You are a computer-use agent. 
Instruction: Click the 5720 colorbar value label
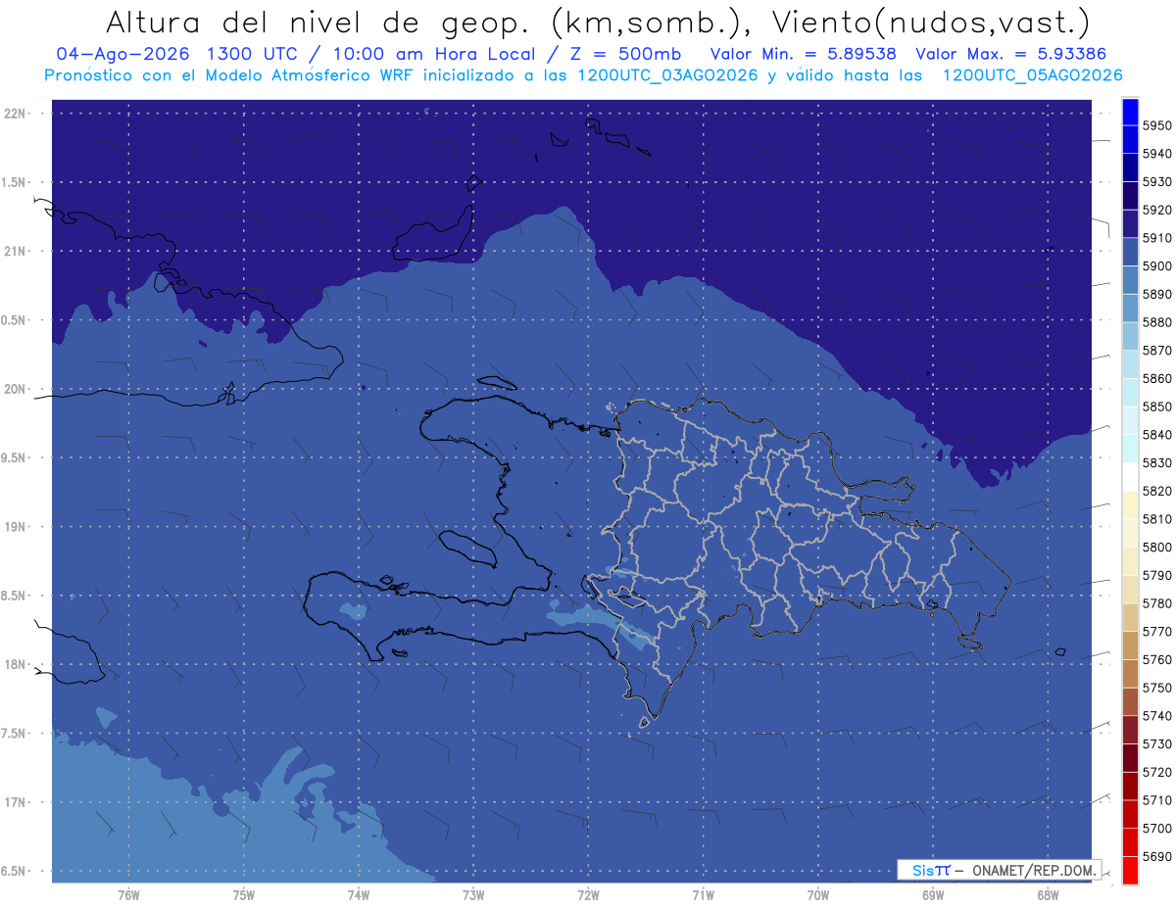[1157, 772]
